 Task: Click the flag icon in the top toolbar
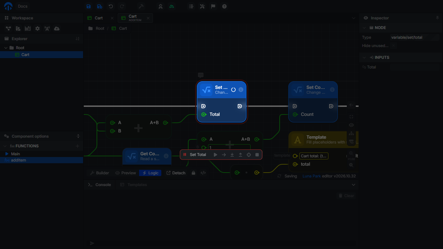click(x=213, y=6)
